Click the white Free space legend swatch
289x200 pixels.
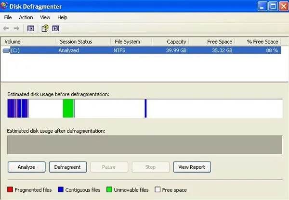[x=158, y=189]
